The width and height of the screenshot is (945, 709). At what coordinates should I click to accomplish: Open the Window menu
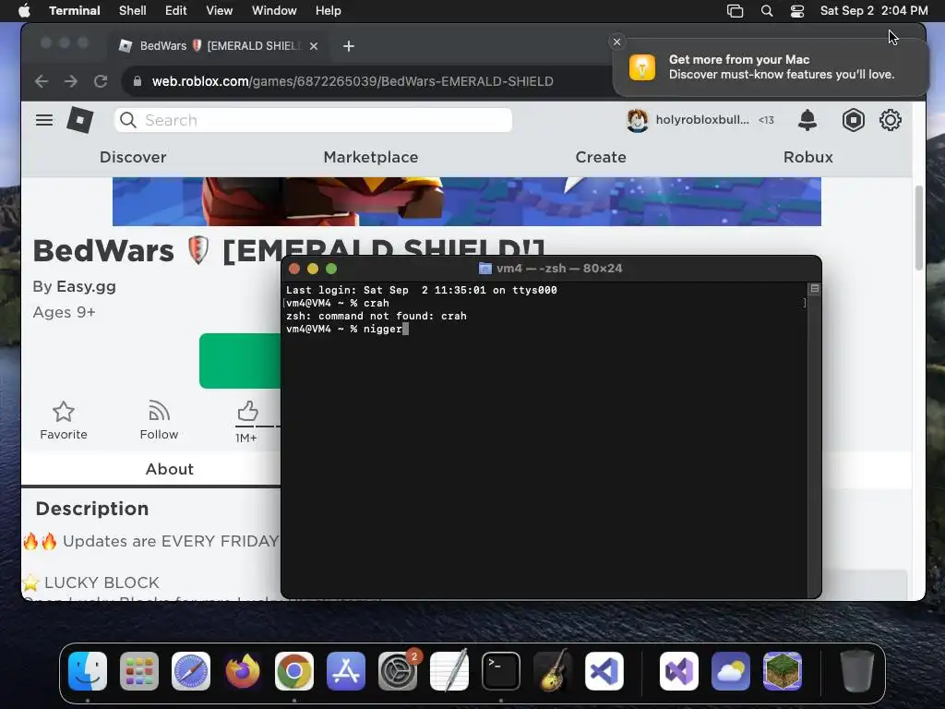[x=274, y=10]
